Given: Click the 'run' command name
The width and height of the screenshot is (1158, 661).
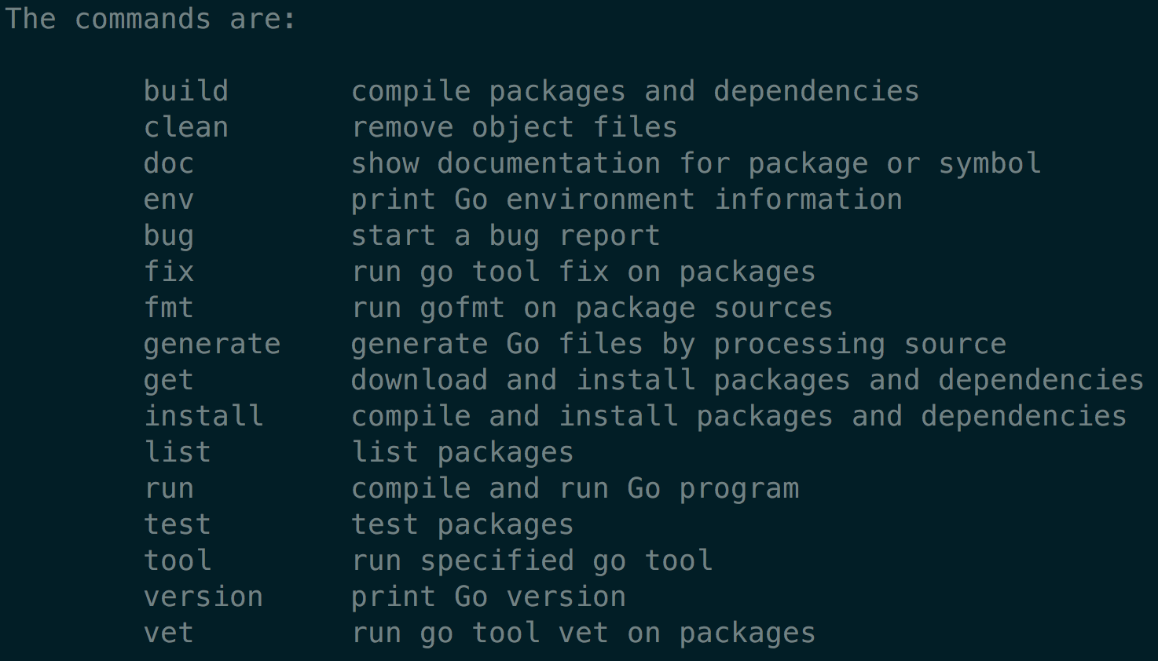Looking at the screenshot, I should (x=169, y=488).
